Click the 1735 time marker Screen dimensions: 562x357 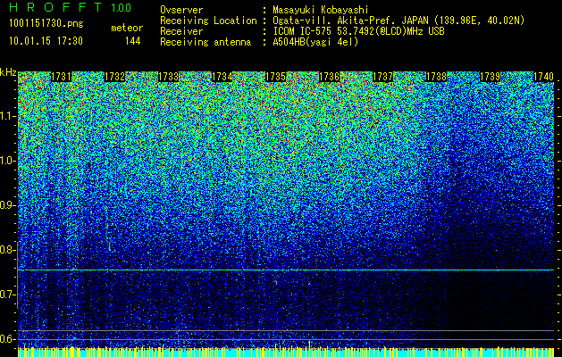275,77
